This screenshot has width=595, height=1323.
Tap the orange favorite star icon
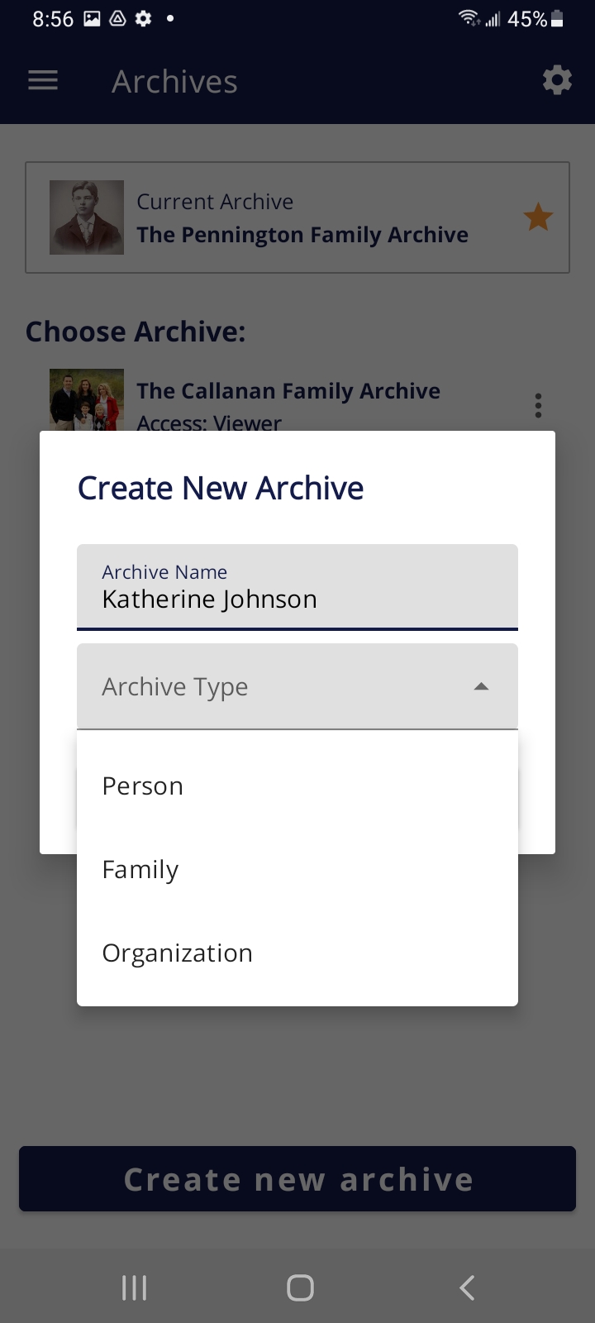click(x=538, y=217)
